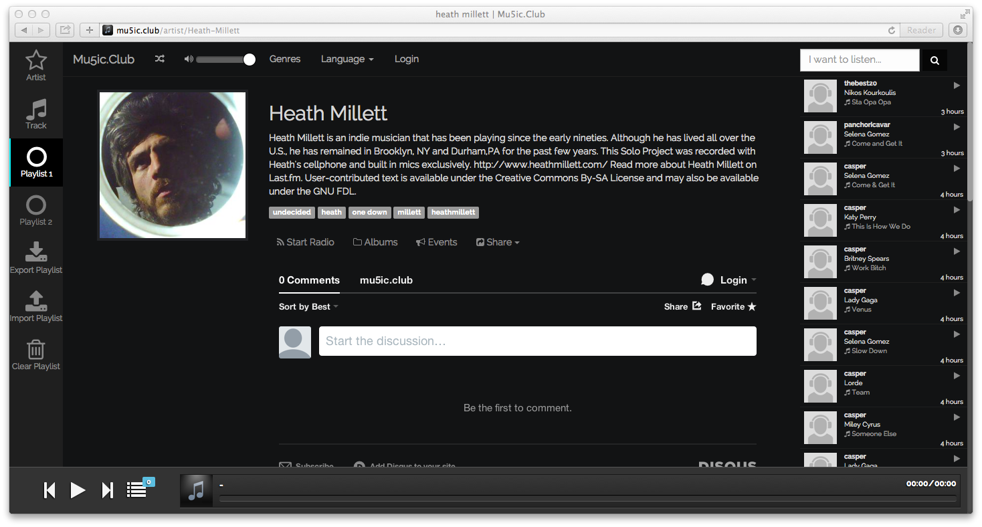
Task: Click the next track button
Action: [107, 490]
